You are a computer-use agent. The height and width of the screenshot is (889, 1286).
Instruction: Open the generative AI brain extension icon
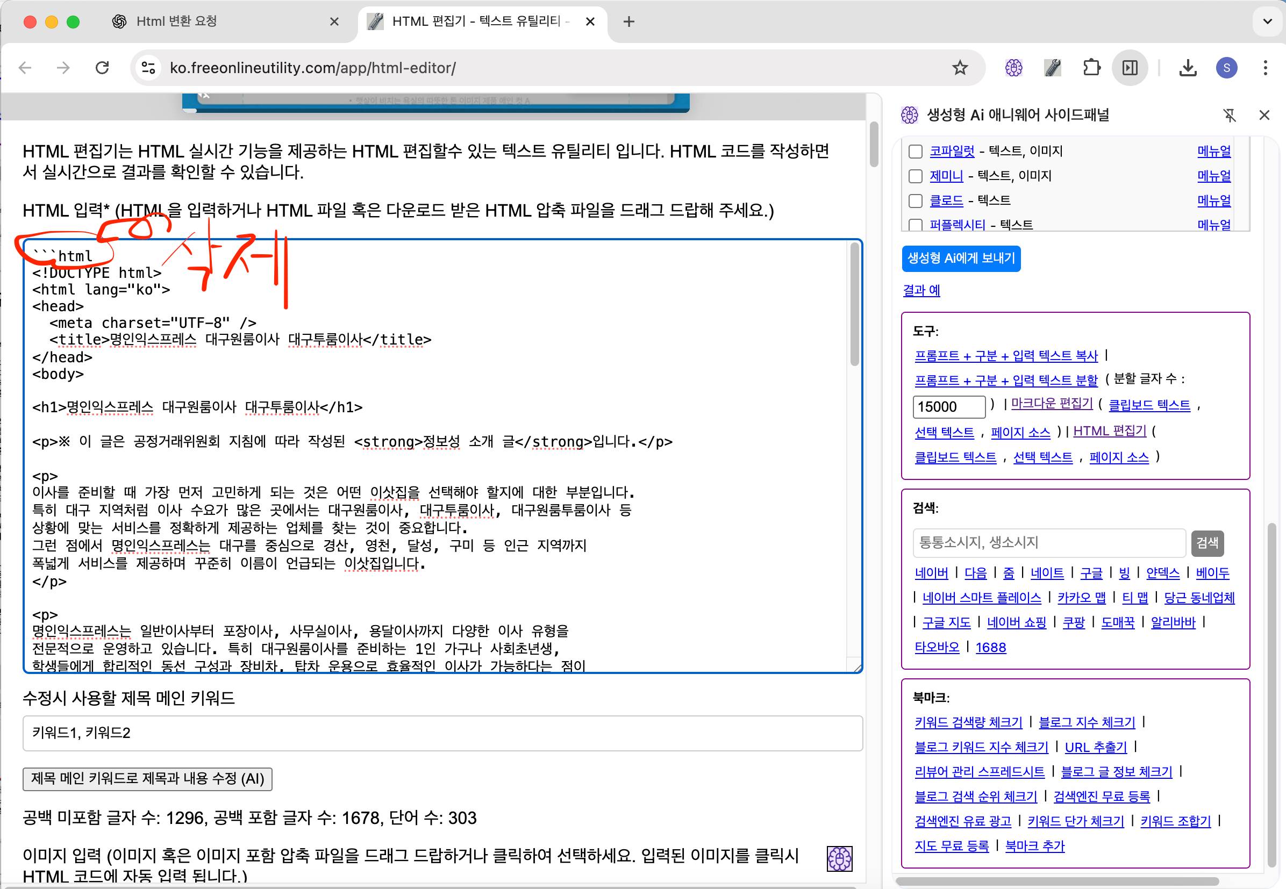tap(1013, 68)
